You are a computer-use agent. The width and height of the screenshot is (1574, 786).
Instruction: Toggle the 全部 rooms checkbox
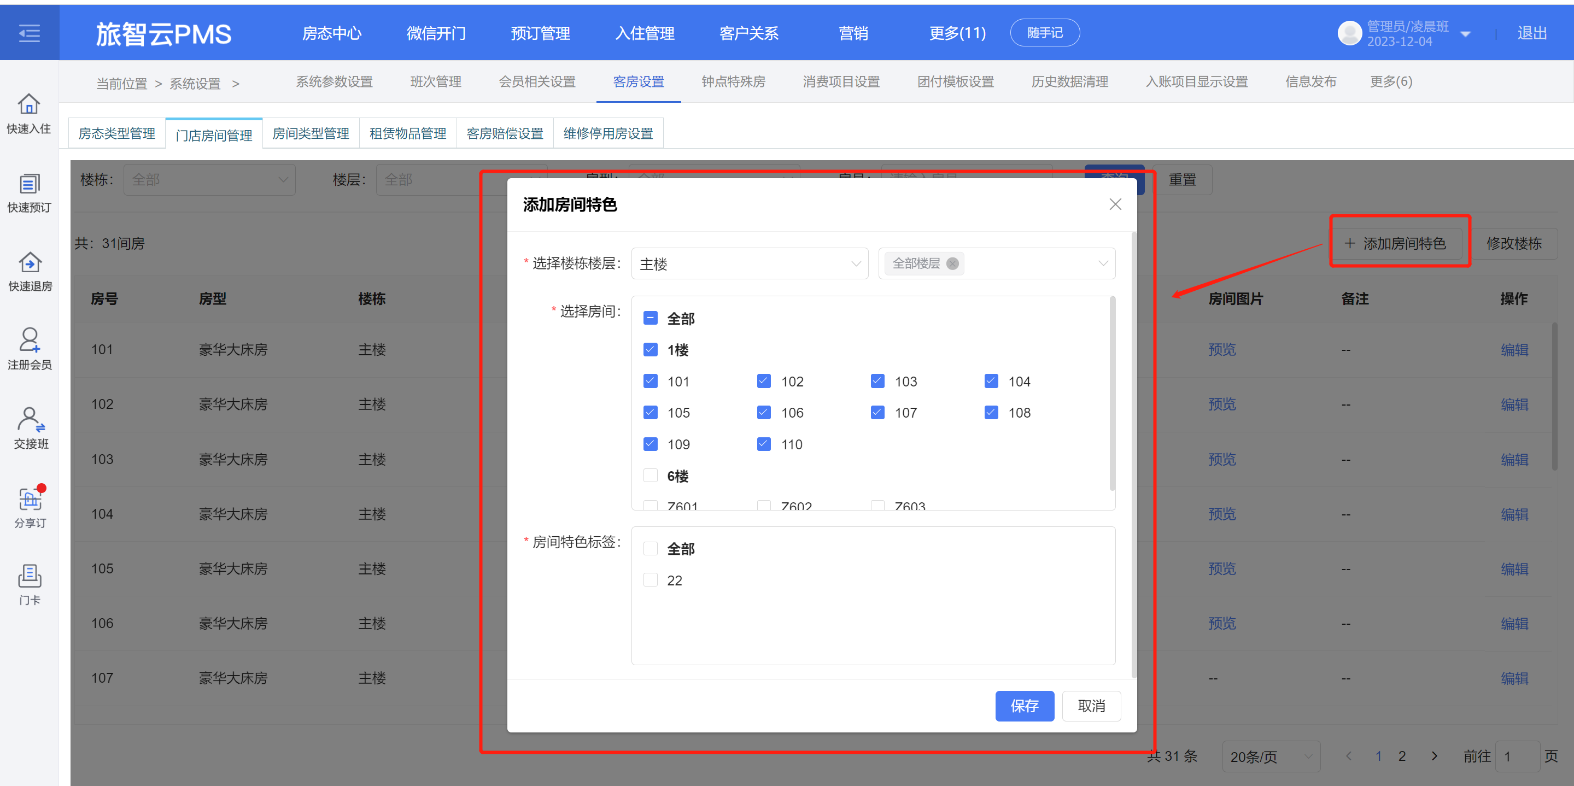click(650, 318)
